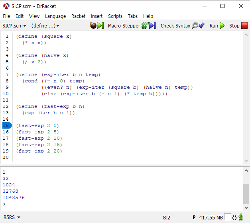Viewport: 250px width, 223px height.
Task: Expand the (define ...) definitions dropdown
Action: [45, 25]
